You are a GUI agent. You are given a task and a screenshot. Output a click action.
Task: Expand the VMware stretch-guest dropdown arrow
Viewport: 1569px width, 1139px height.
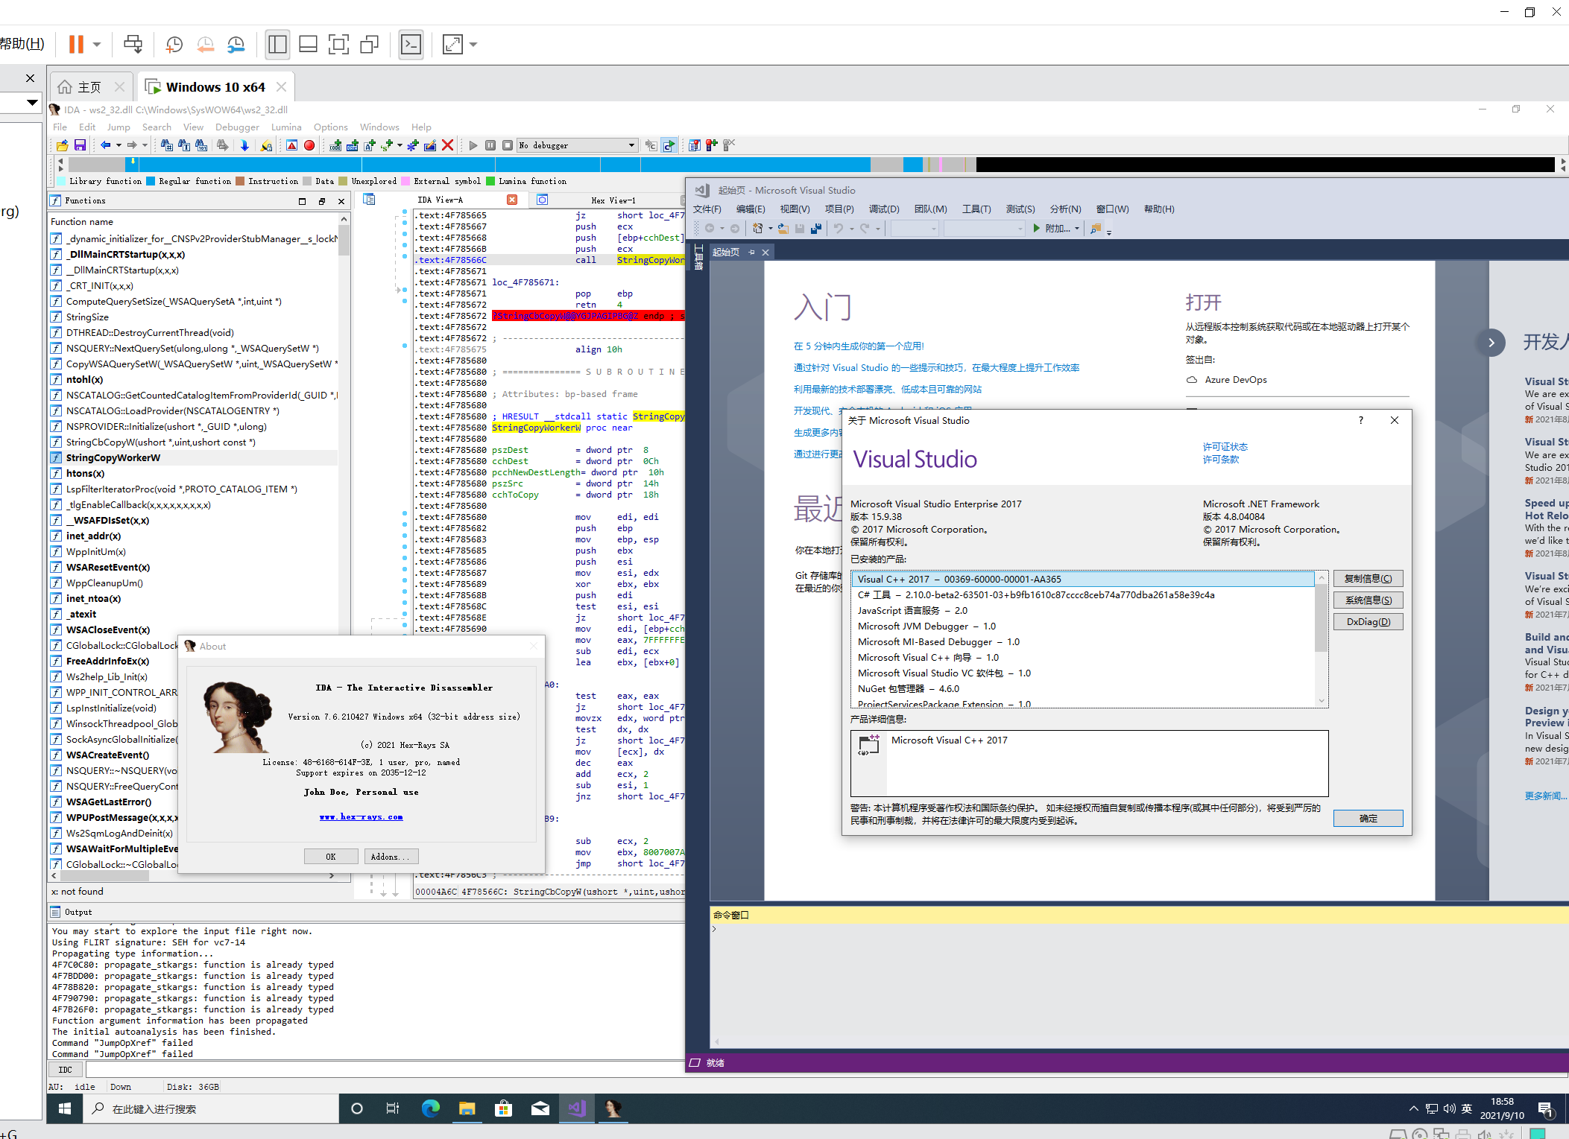pyautogui.click(x=473, y=45)
